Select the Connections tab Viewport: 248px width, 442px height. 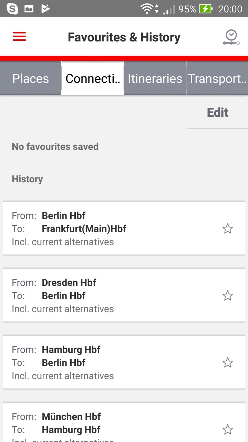coord(93,79)
